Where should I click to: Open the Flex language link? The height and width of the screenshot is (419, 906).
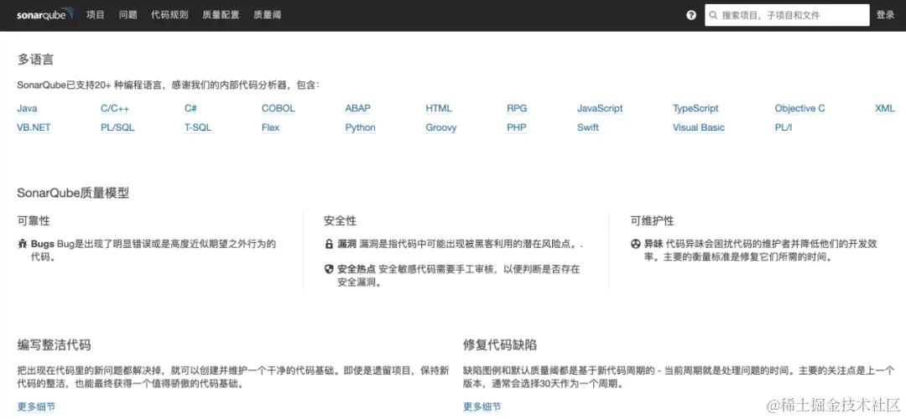[270, 127]
